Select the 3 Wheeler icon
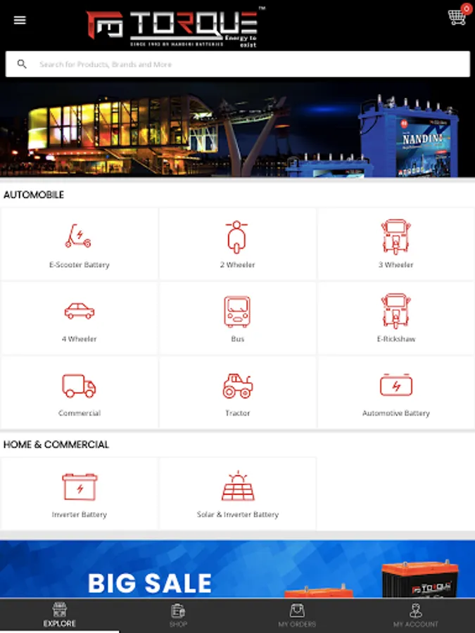475x633 pixels. pyautogui.click(x=395, y=236)
